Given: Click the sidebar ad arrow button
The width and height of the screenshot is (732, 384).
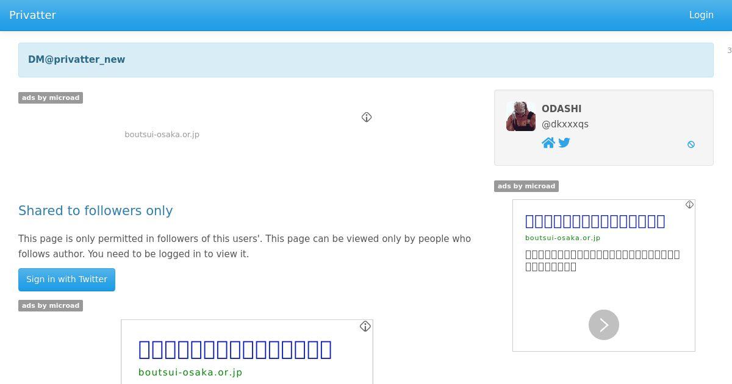Looking at the screenshot, I should coord(604,325).
